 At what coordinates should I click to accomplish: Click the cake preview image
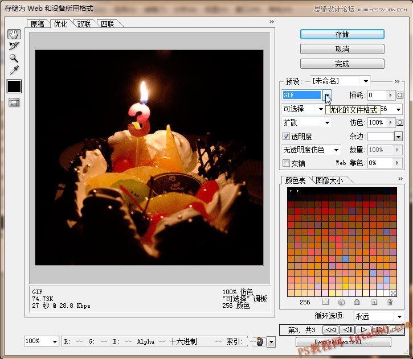click(149, 157)
